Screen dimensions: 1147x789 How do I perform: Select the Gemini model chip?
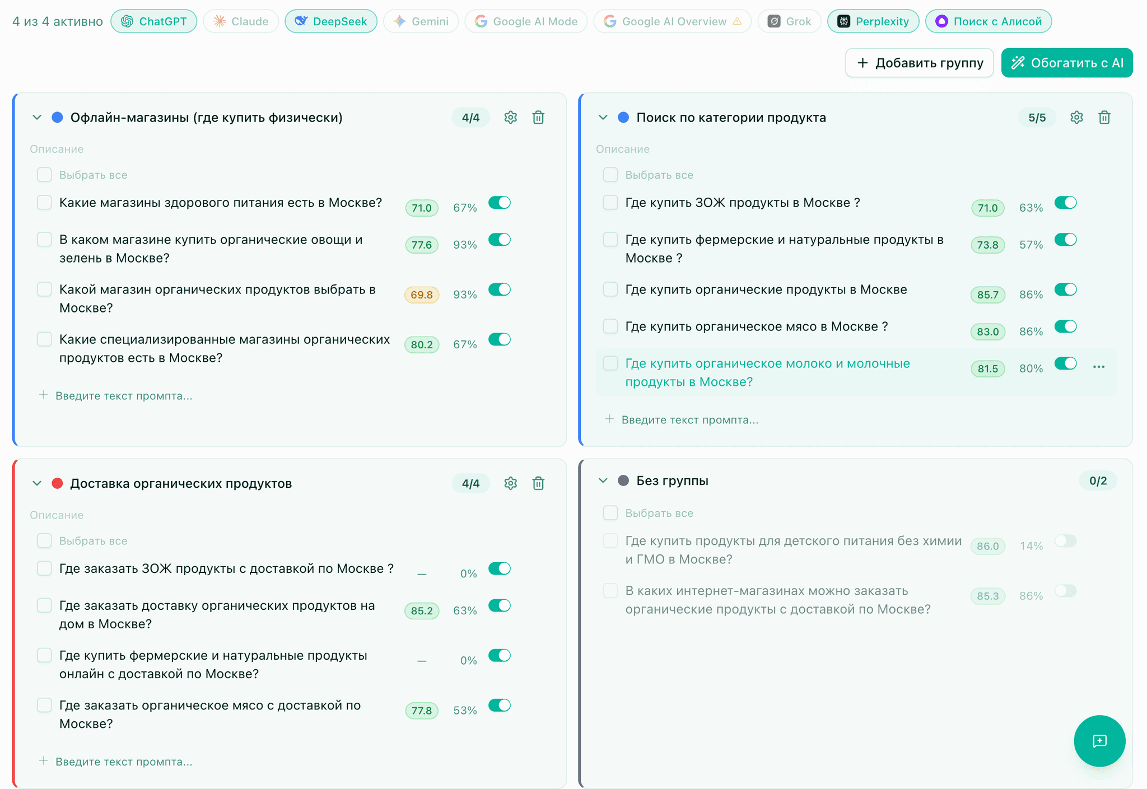coord(421,21)
